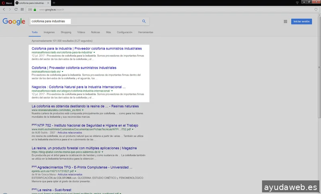Open a new browser tab
This screenshot has height=194, width=321.
click(x=54, y=3)
